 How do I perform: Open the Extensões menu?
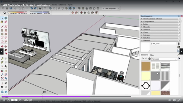click(x=62, y=5)
